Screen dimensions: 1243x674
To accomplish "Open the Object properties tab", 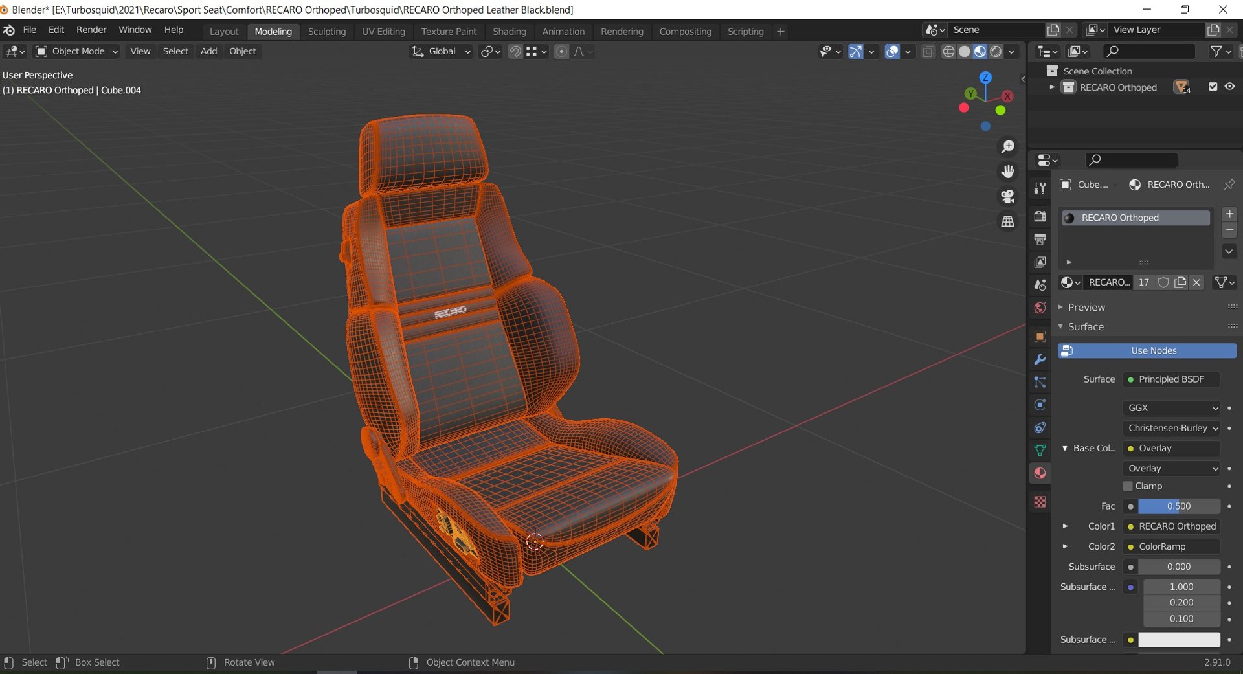I will [1040, 337].
